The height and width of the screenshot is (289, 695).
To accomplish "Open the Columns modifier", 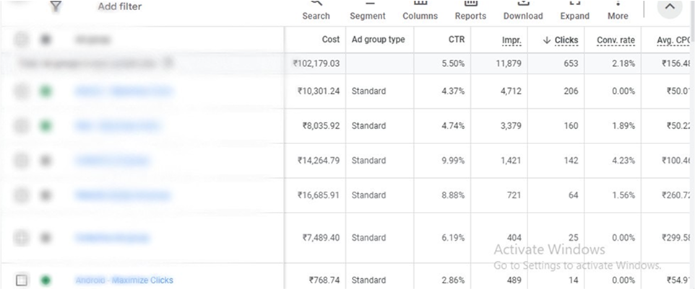I will point(420,10).
